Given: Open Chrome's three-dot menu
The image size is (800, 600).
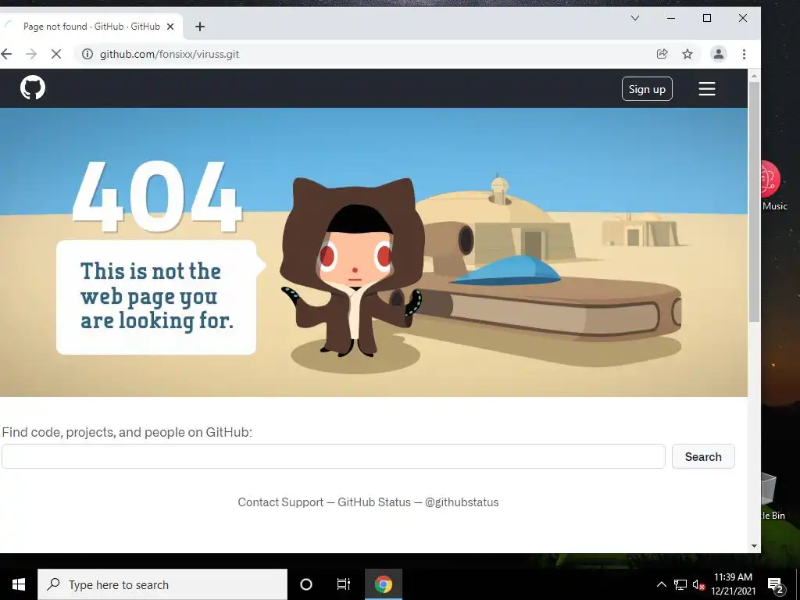Looking at the screenshot, I should click(744, 54).
